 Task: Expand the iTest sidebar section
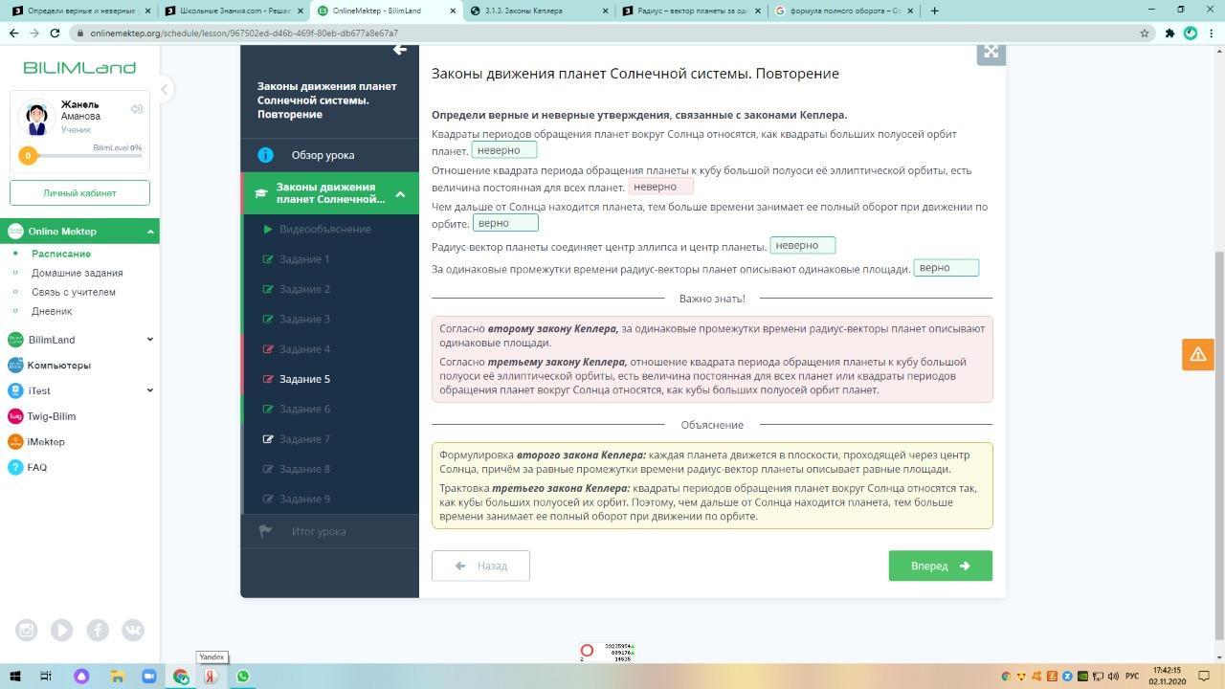coord(149,390)
